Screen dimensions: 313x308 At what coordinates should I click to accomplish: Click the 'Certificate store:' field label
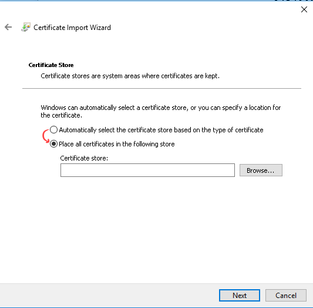84,158
